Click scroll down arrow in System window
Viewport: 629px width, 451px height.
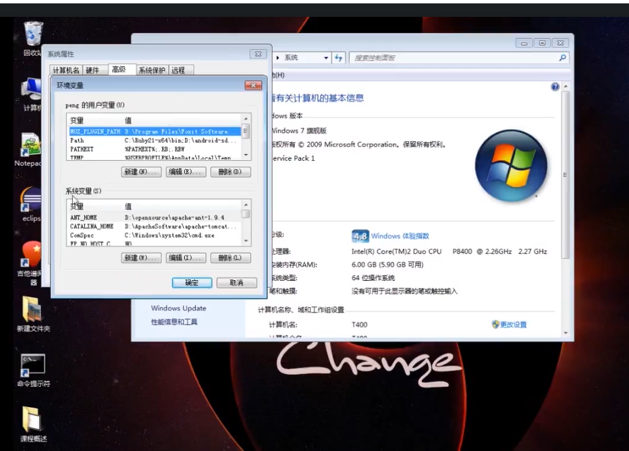pyautogui.click(x=565, y=333)
